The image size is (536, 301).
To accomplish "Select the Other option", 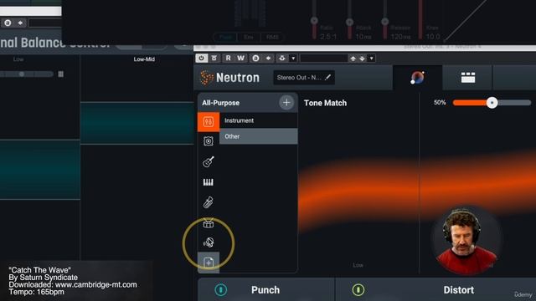I will [259, 136].
